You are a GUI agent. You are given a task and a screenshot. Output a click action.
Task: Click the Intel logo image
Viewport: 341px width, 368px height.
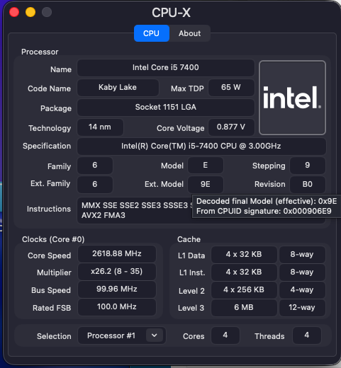coord(292,98)
